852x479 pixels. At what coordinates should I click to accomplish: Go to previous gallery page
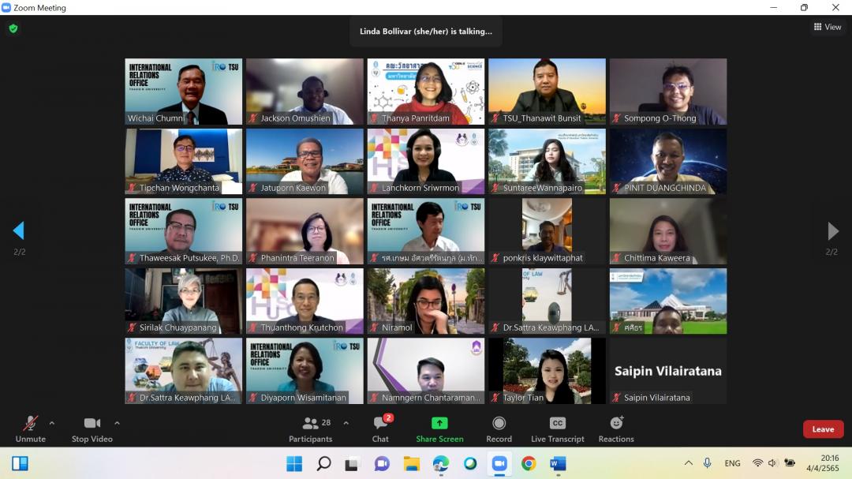click(19, 230)
